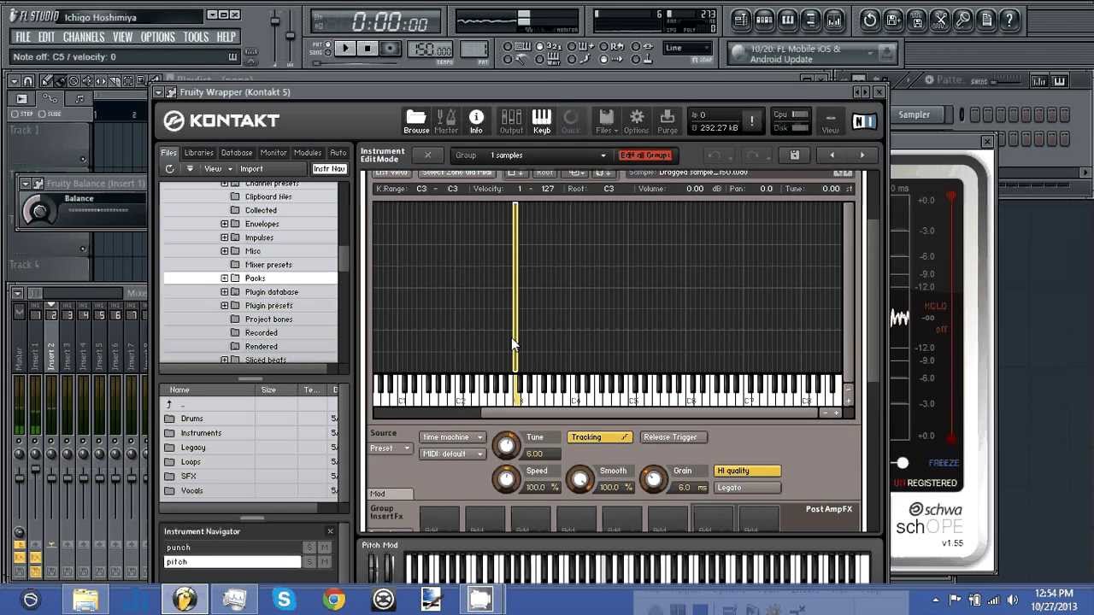Open the Vocals folder in file list
1094x615 pixels.
click(x=192, y=491)
